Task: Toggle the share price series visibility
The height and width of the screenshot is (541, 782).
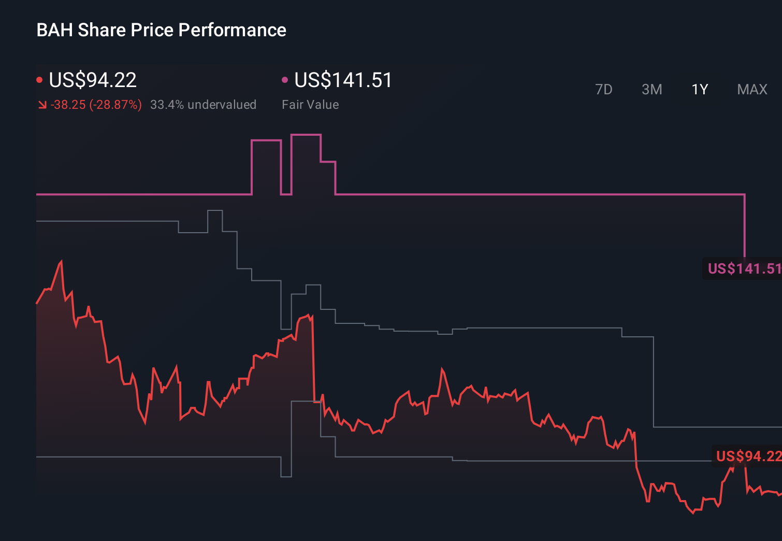Action: pos(92,80)
